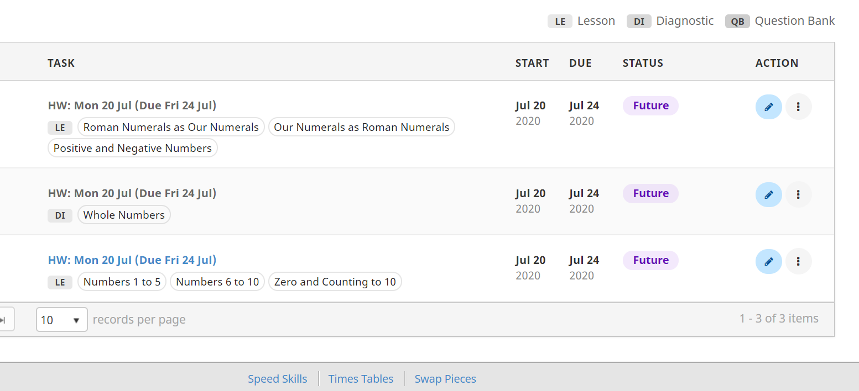This screenshot has height=391, width=859.
Task: Sort by the DUE column header
Action: click(580, 63)
